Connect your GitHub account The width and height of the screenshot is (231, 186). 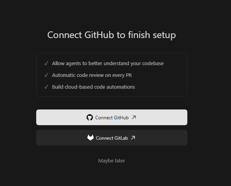click(x=112, y=117)
